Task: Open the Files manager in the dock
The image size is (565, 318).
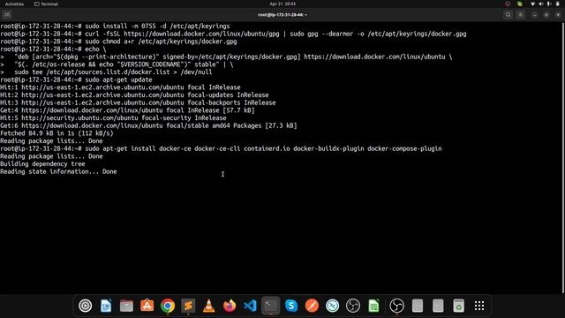Action: (x=126, y=306)
